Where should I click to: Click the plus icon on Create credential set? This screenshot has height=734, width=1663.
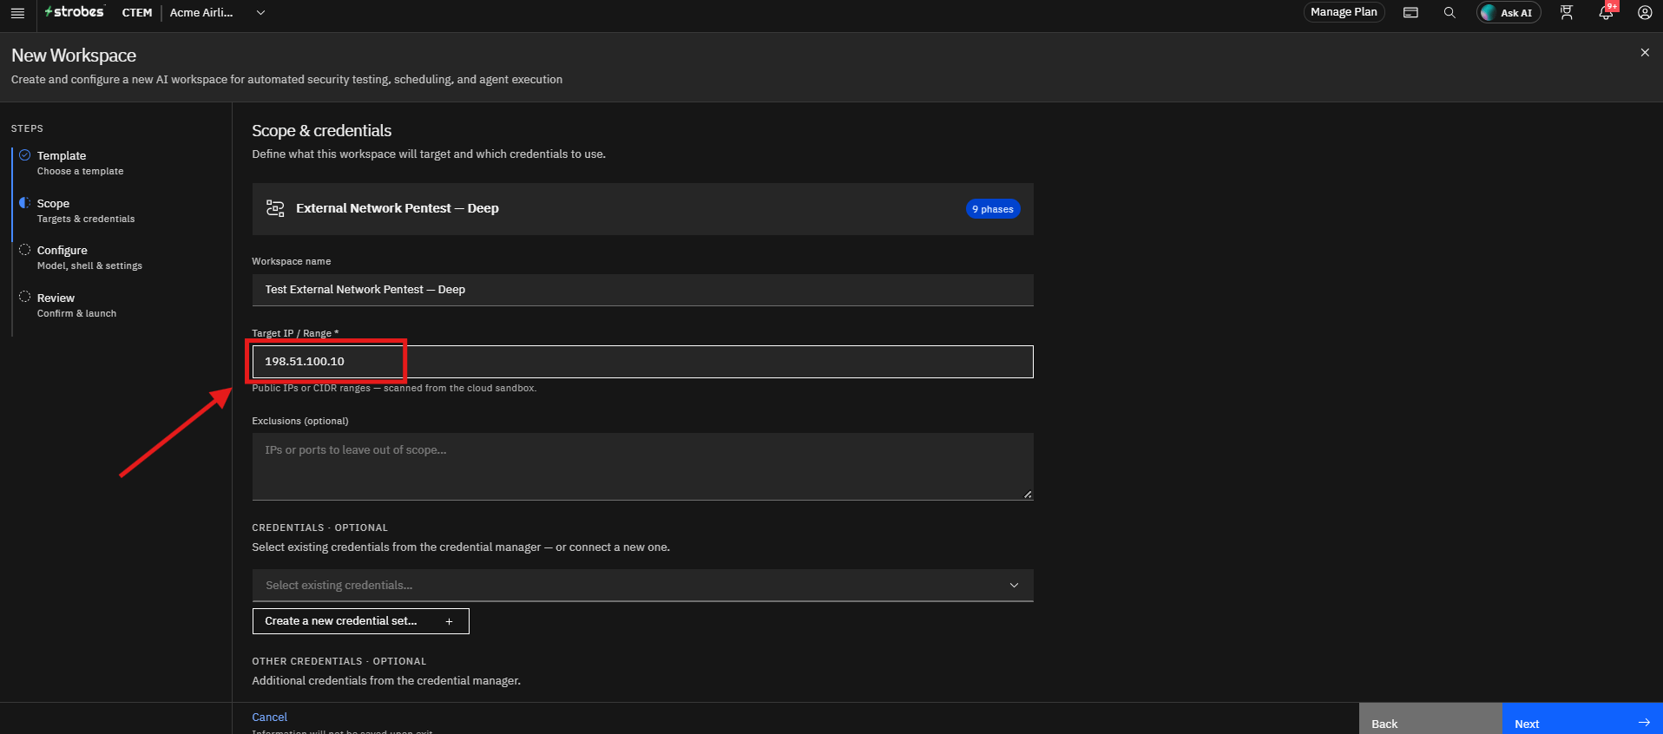click(x=449, y=621)
